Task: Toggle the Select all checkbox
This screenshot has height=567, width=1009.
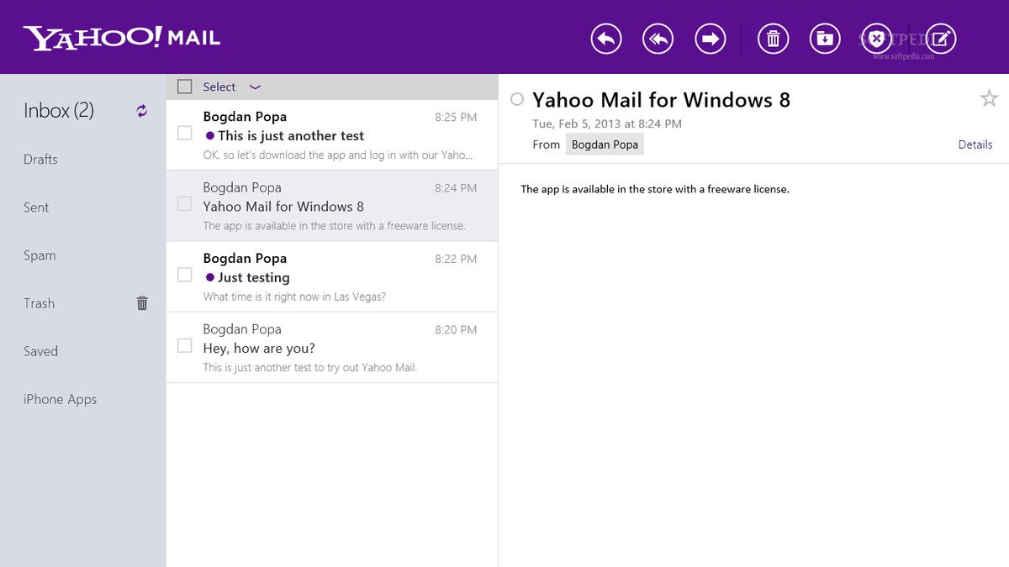Action: tap(185, 87)
